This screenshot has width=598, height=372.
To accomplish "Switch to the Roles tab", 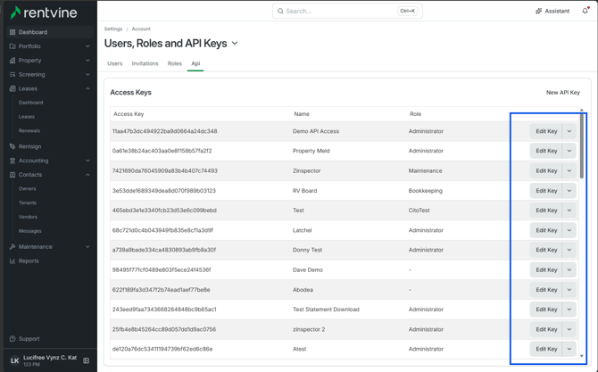I will (x=175, y=63).
